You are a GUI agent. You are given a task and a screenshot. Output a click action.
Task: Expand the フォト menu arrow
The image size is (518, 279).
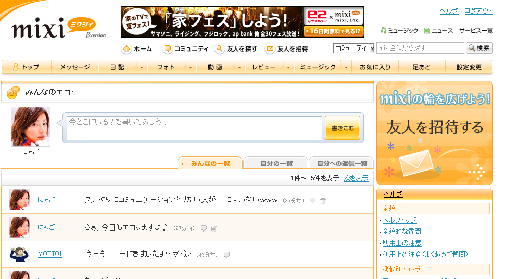point(191,67)
